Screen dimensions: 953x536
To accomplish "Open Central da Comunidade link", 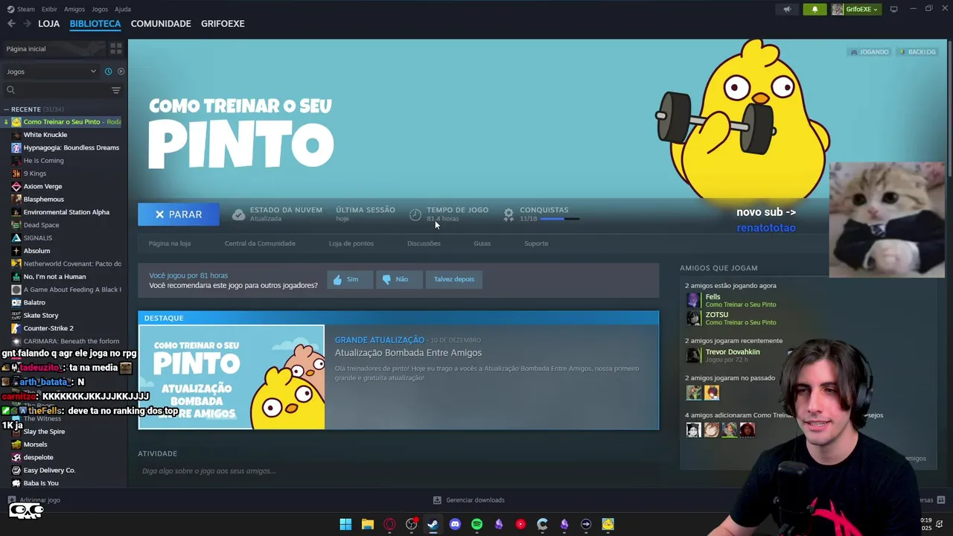I will [x=260, y=243].
